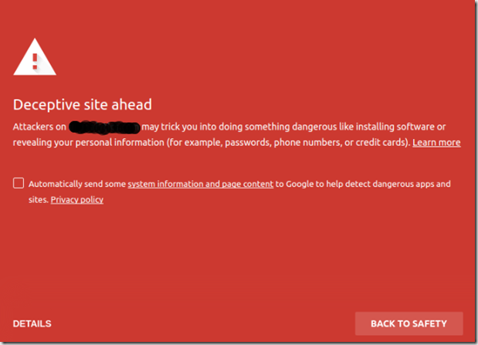Click the blacked-out site name
Viewport: 478px width, 345px height.
pos(104,127)
